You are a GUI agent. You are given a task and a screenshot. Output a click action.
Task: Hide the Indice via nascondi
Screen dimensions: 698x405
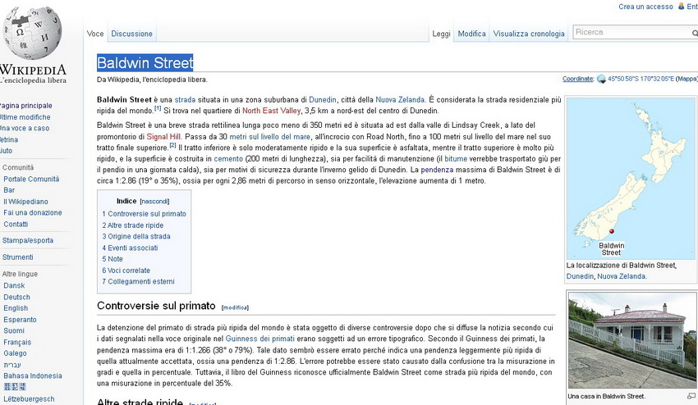[x=155, y=202]
